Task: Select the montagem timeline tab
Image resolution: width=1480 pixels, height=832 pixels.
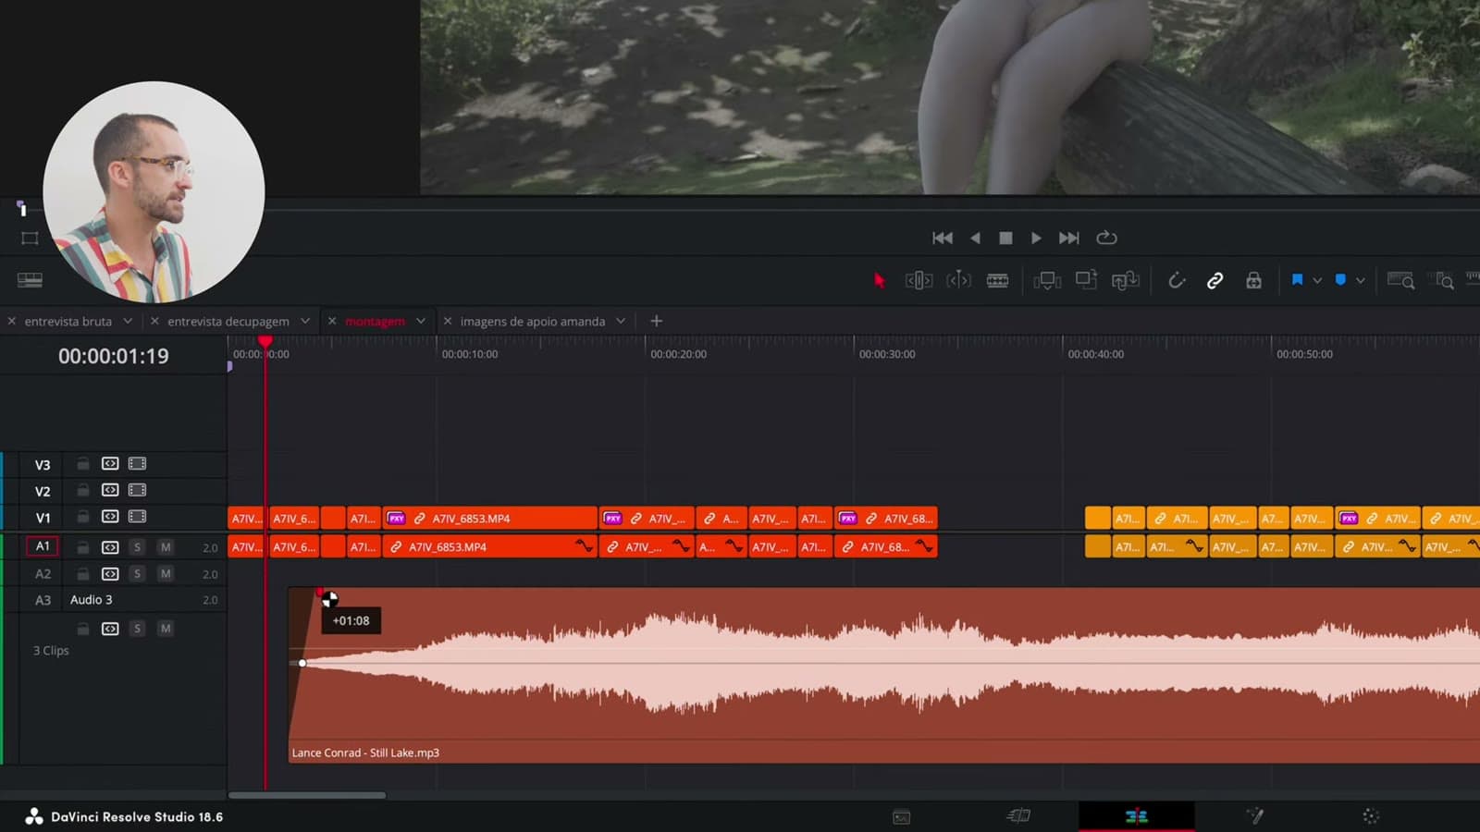Action: [x=375, y=322]
